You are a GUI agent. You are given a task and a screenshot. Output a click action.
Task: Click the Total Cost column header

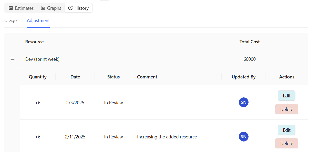249,42
